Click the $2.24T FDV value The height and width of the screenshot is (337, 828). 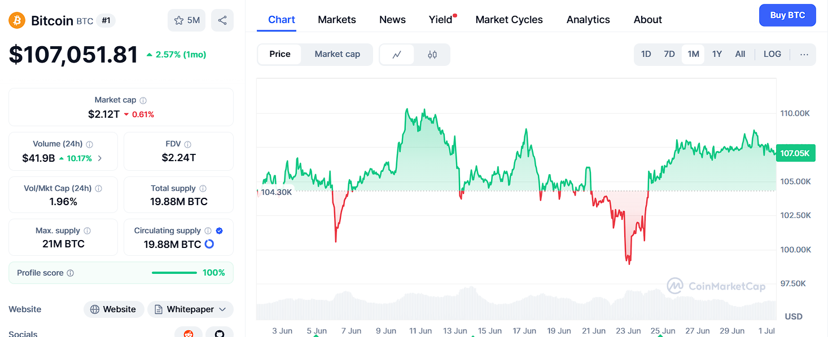coord(178,158)
